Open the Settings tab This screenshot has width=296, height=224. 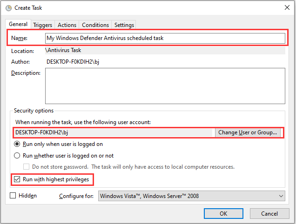[124, 25]
